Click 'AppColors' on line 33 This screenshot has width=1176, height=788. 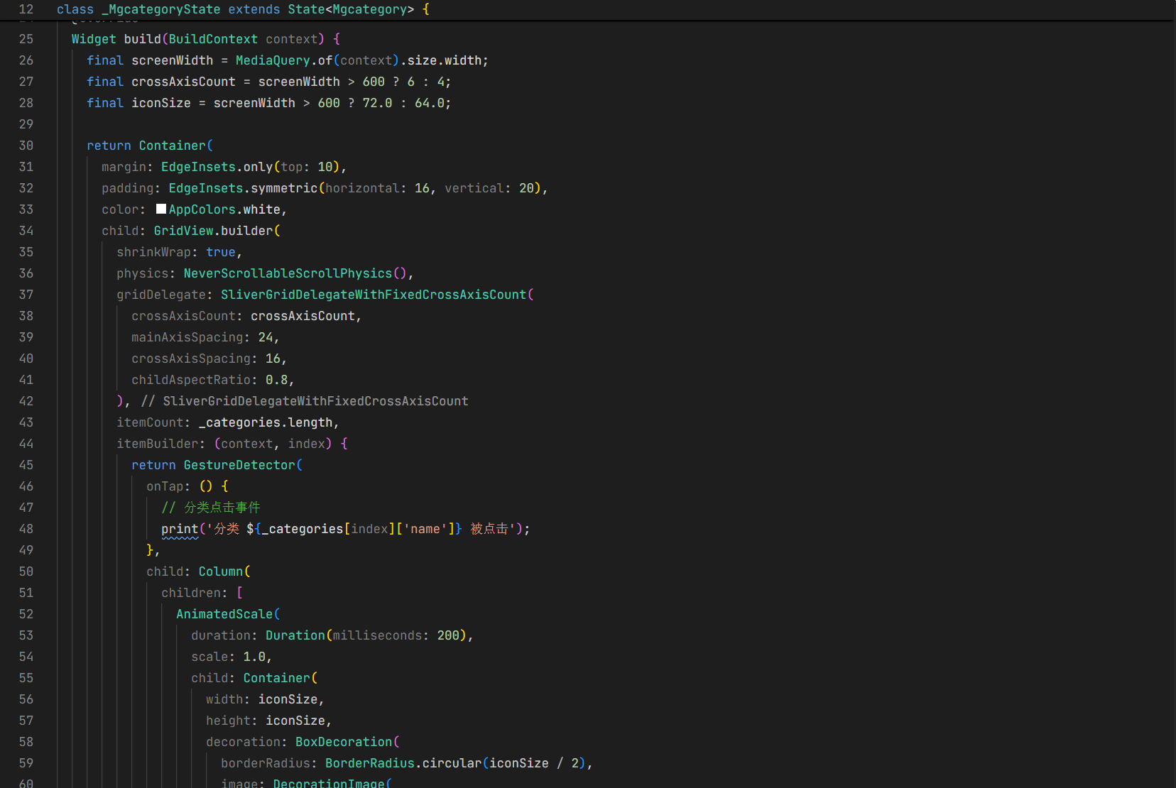pyautogui.click(x=202, y=209)
